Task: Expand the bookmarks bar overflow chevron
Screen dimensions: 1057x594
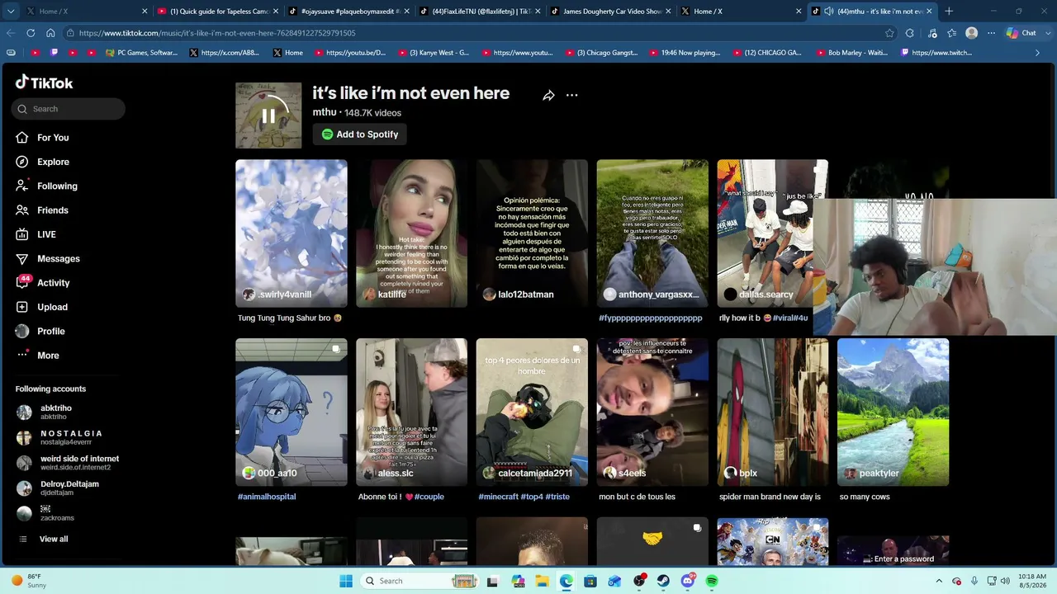Action: (1037, 53)
